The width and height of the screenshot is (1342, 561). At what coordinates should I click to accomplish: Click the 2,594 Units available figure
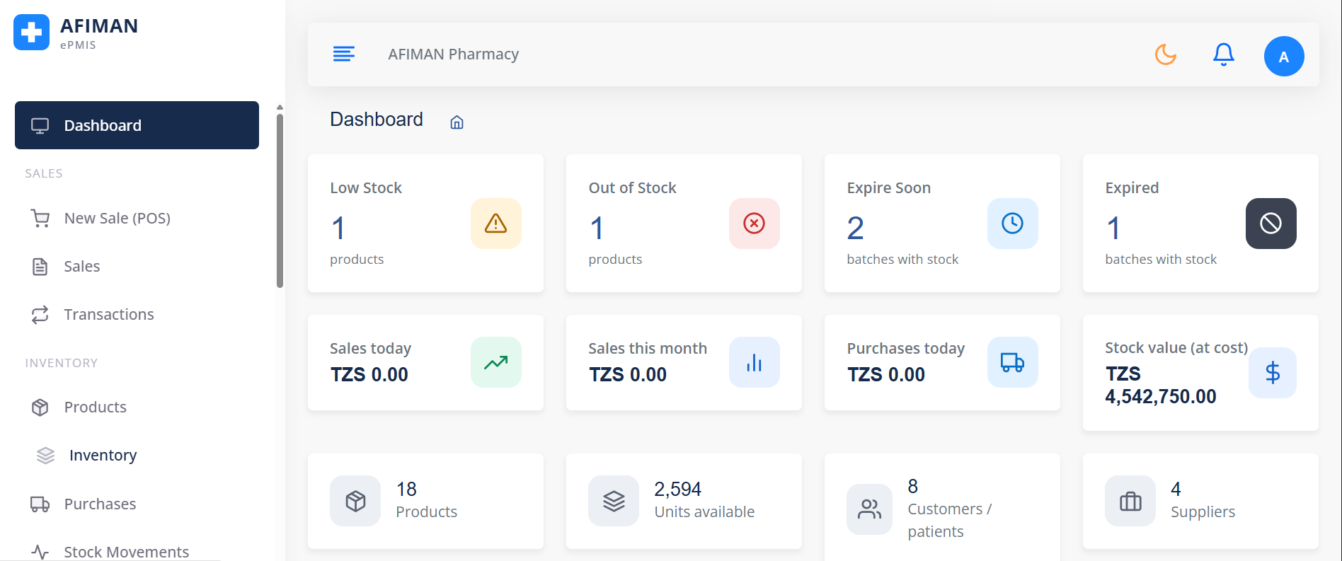pos(677,489)
